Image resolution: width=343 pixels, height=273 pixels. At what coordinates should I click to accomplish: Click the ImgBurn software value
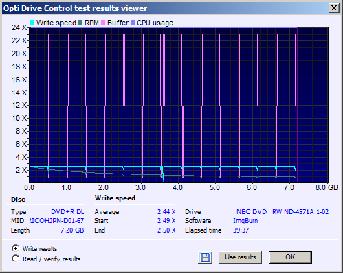(x=245, y=221)
